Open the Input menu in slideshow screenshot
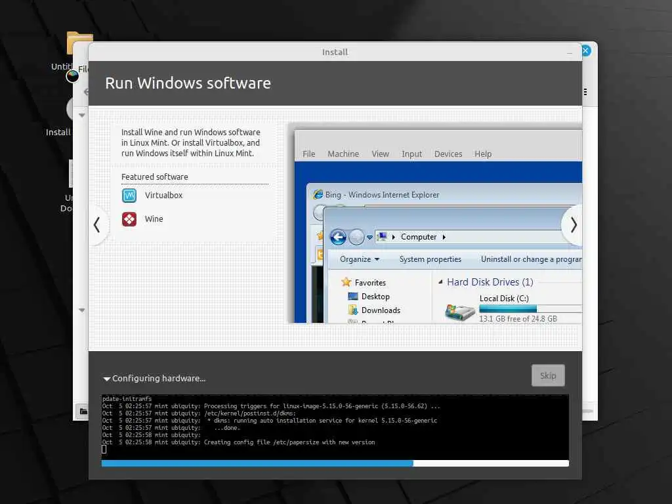The image size is (672, 504). 411,154
